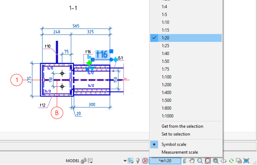The width and height of the screenshot is (257, 165).
Task: Click Get from the selection
Action: pyautogui.click(x=186, y=126)
